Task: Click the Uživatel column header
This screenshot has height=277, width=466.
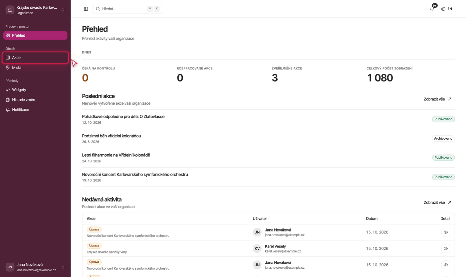Action: (x=260, y=218)
